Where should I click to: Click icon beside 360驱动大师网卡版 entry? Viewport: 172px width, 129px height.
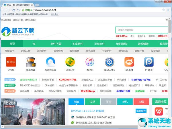coord(73,117)
